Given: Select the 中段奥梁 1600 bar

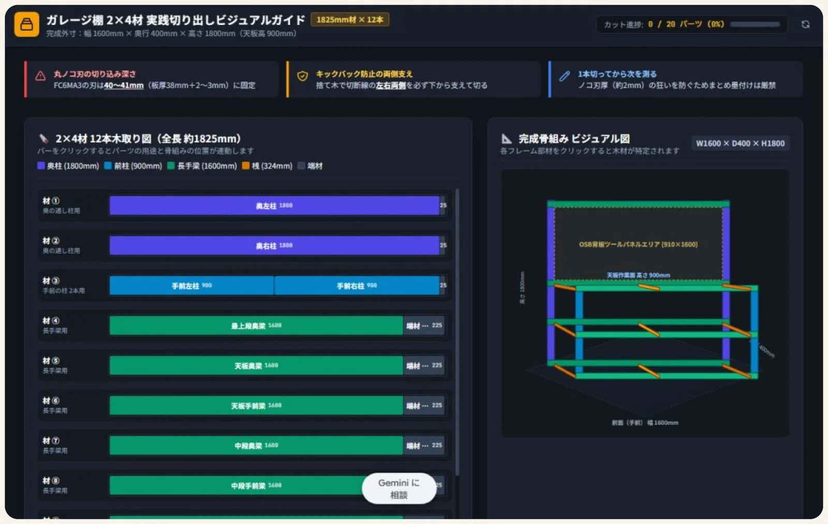Looking at the screenshot, I should (x=256, y=445).
